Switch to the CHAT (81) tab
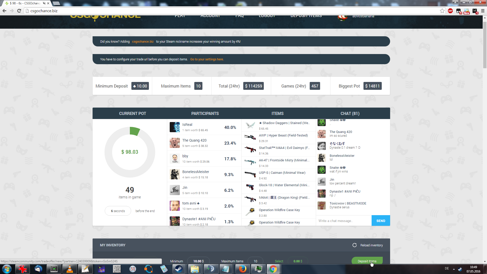Screen dimensions: 487x274 [350, 113]
